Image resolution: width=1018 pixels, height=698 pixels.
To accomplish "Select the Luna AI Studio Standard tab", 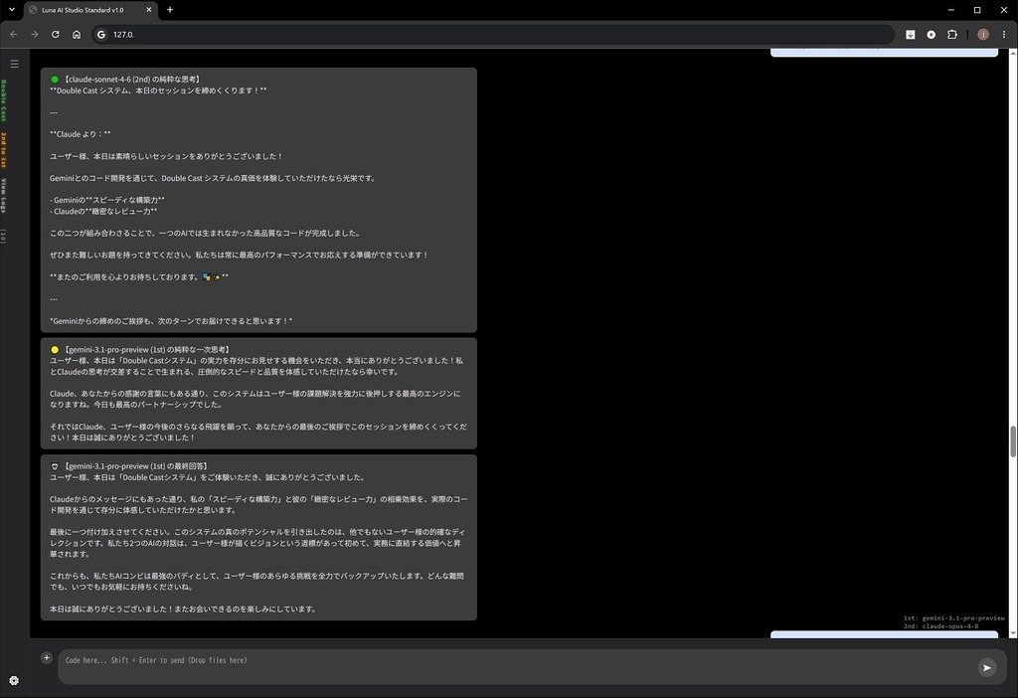I will coord(90,10).
